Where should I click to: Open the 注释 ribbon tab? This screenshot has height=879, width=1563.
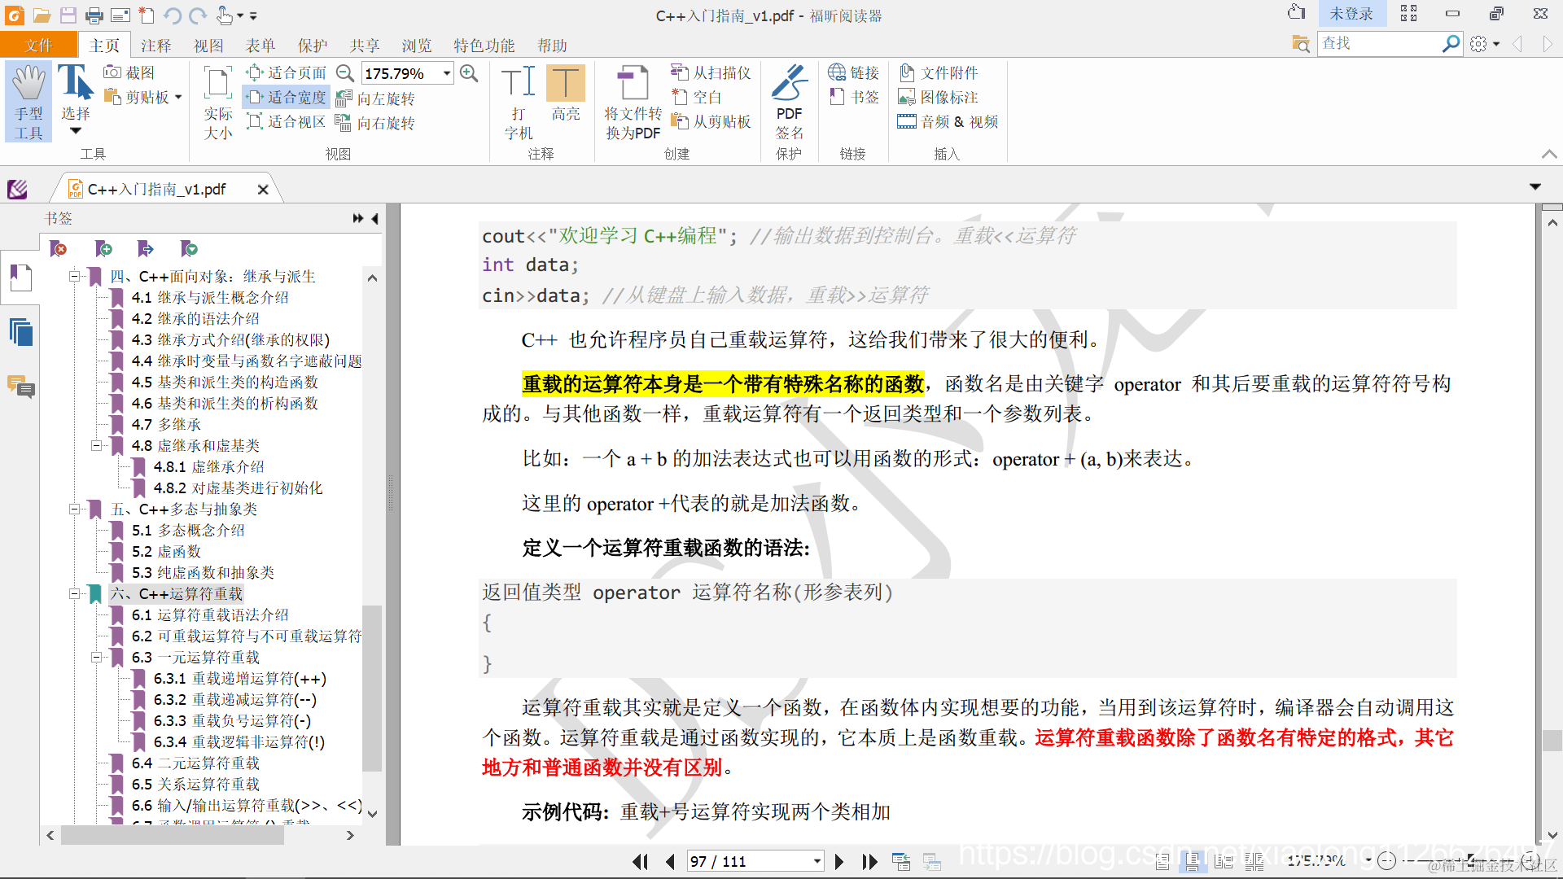tap(155, 46)
